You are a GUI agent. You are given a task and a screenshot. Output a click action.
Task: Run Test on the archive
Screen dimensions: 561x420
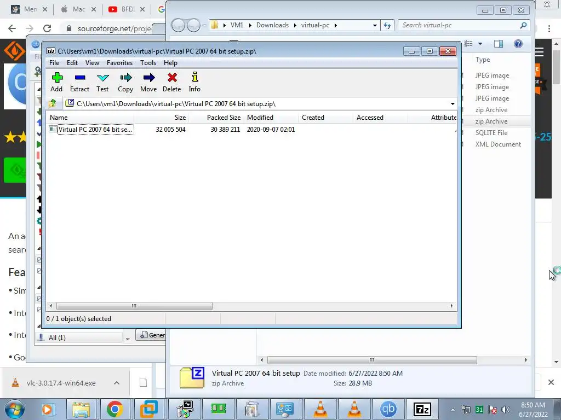tap(102, 82)
